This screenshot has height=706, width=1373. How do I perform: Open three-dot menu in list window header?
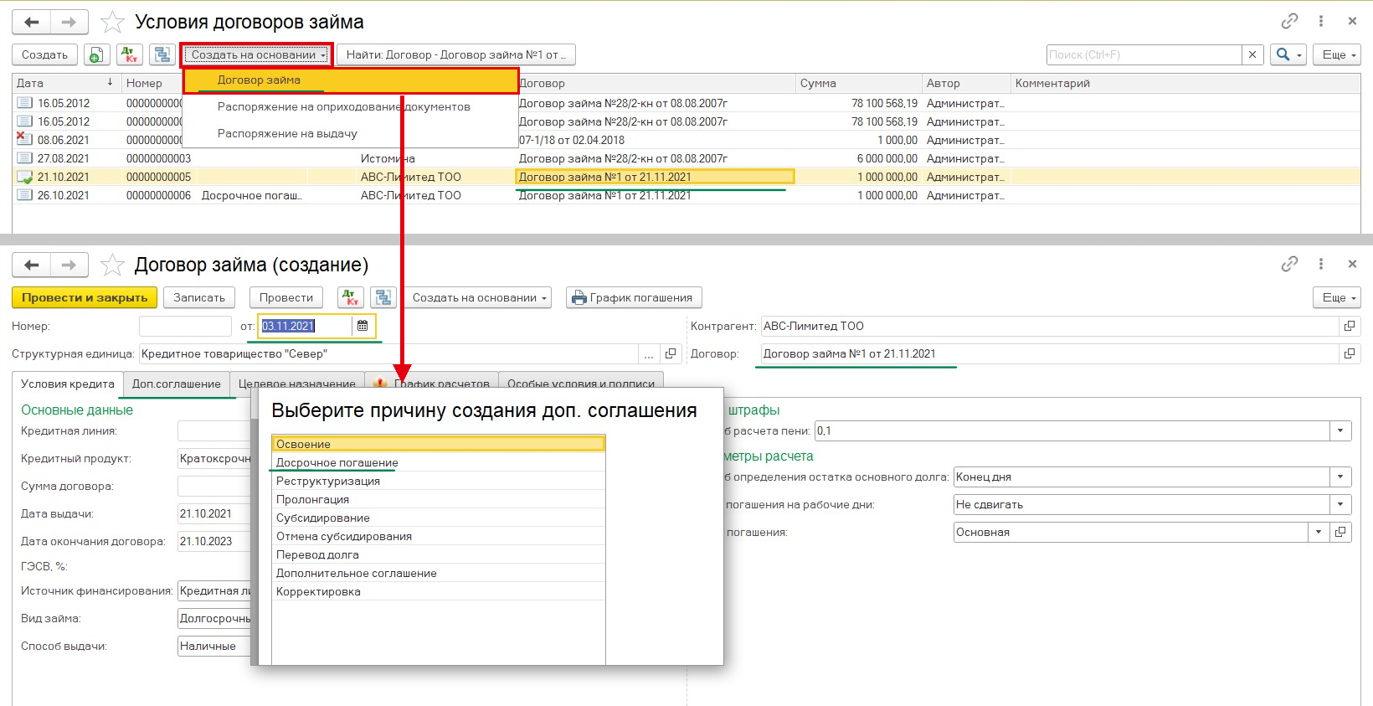1321,22
